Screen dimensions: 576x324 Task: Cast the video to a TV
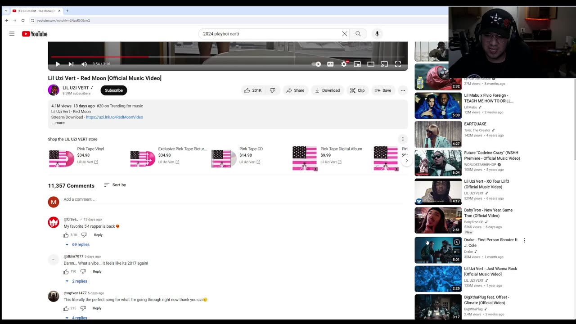pos(384,64)
